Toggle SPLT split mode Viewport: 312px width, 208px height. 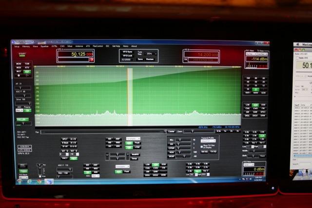click(65, 139)
